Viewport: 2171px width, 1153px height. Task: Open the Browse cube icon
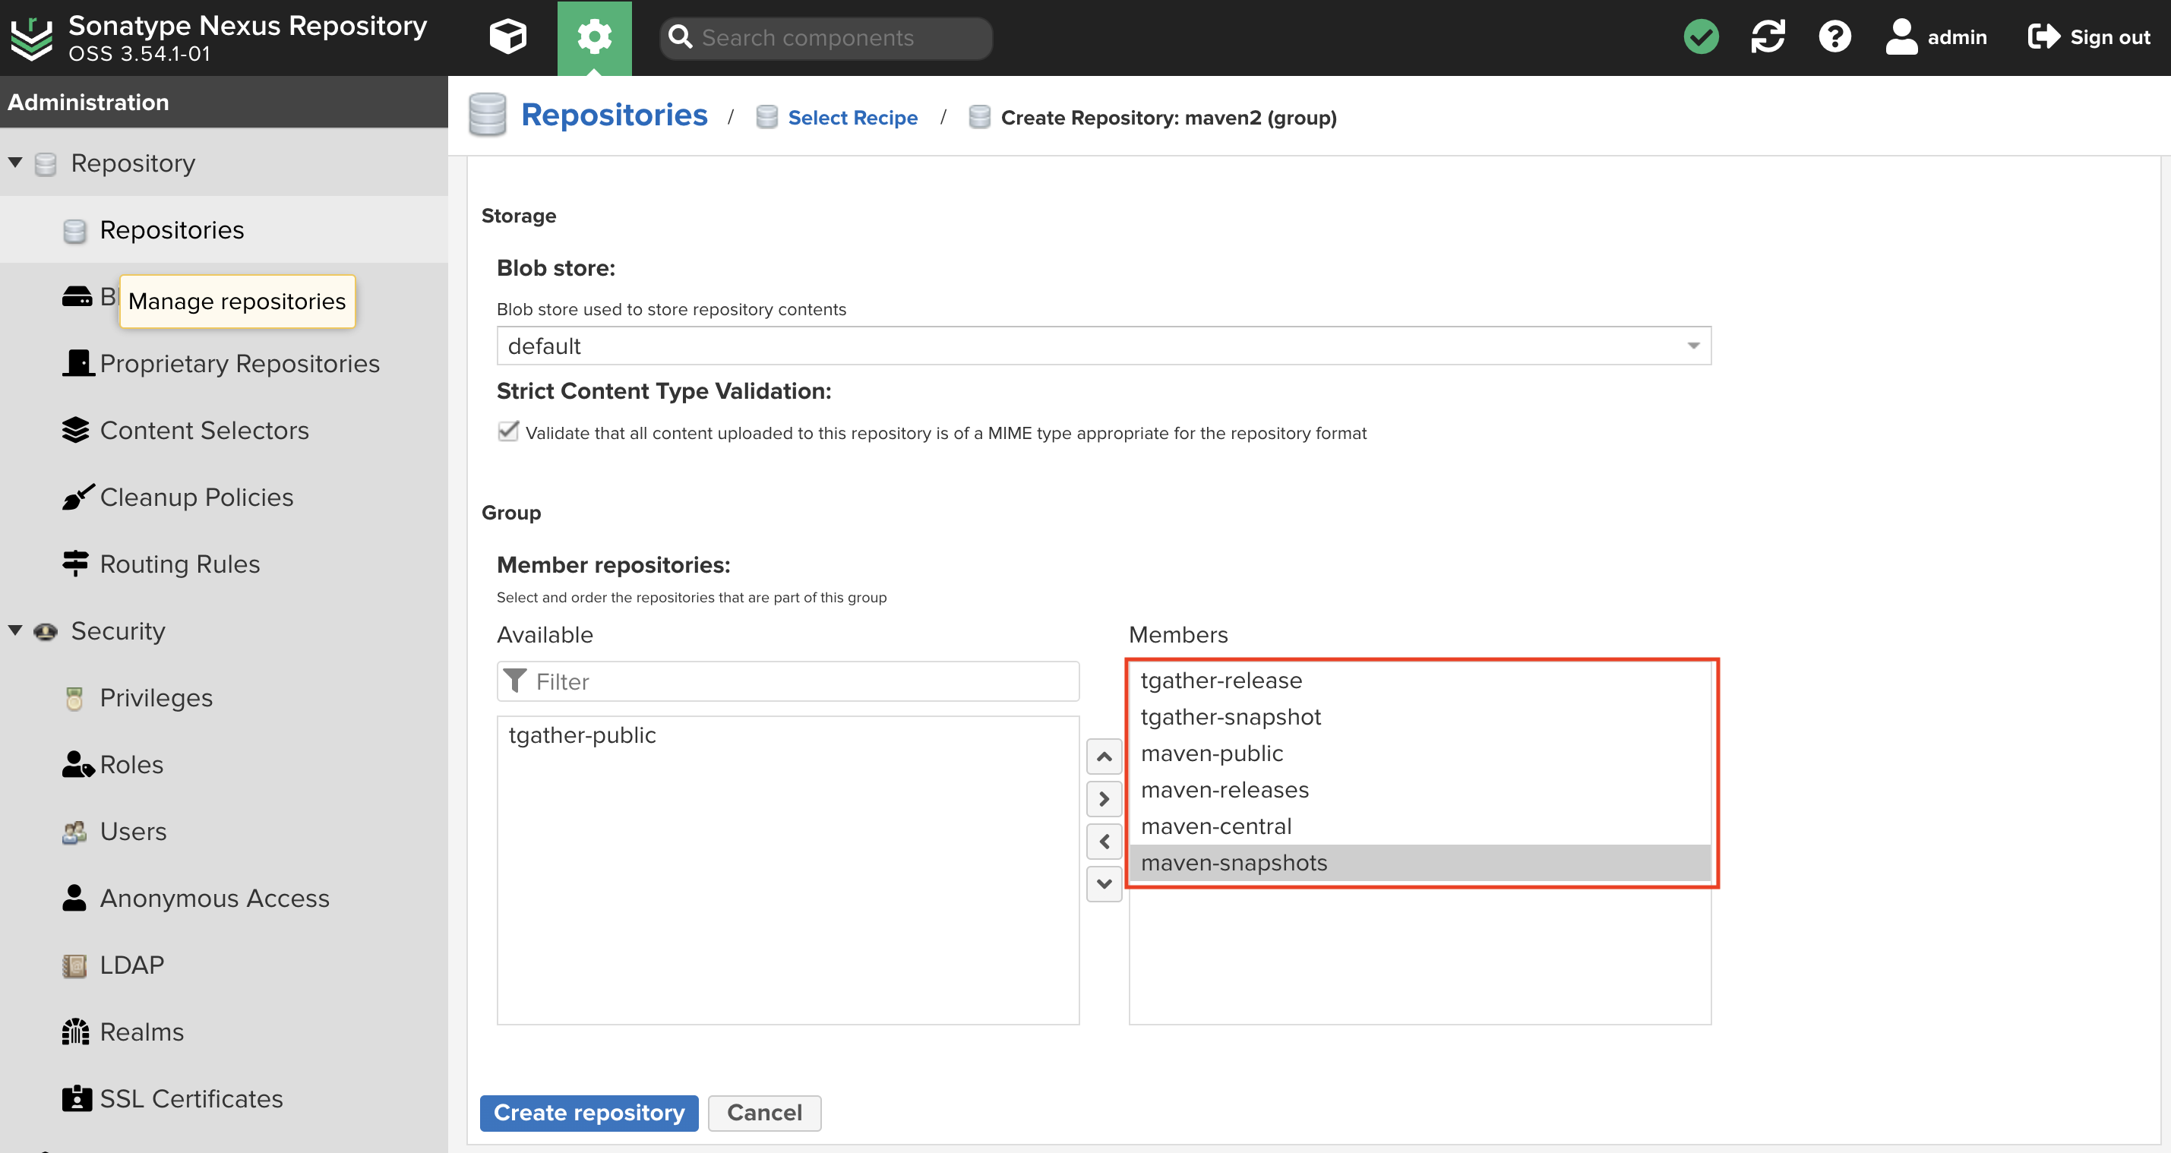pos(508,37)
